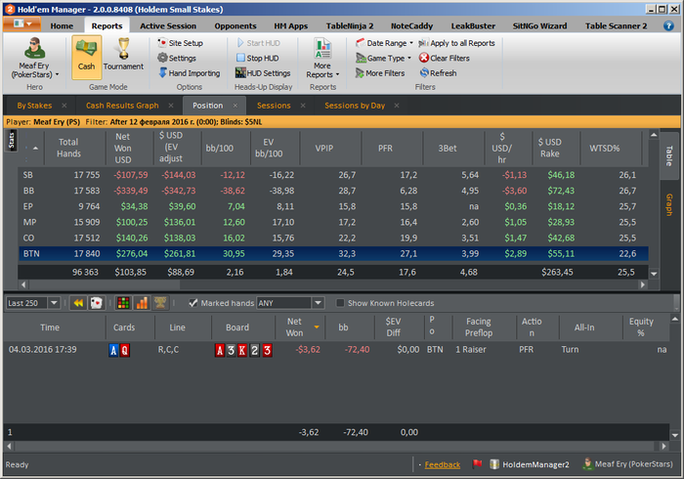This screenshot has height=479, width=684.
Task: Open the Last 250 hands dropdown
Action: (54, 303)
